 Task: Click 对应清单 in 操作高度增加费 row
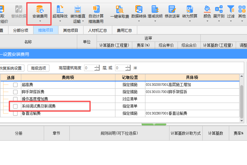[130, 99]
